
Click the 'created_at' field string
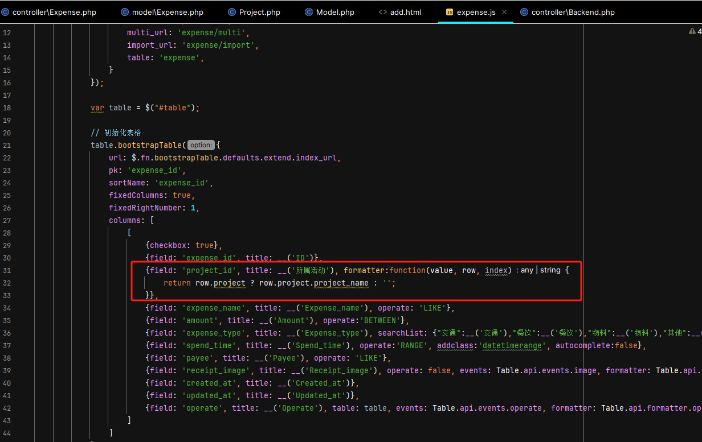209,383
